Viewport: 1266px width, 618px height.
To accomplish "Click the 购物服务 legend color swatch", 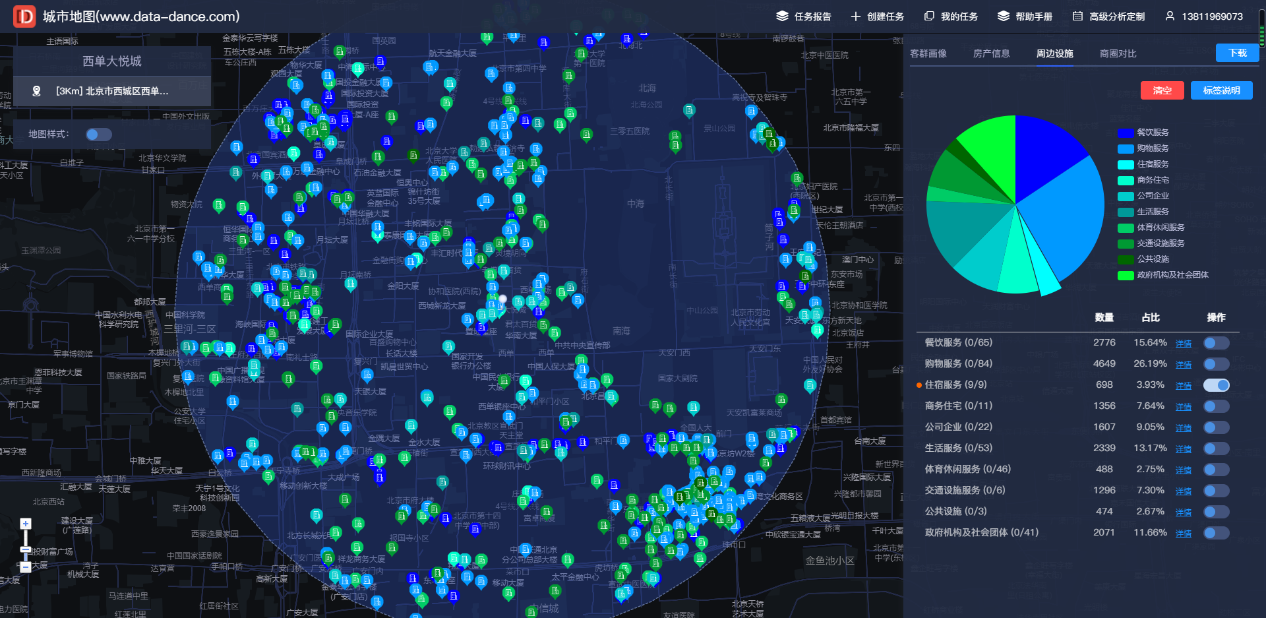I will coord(1126,149).
